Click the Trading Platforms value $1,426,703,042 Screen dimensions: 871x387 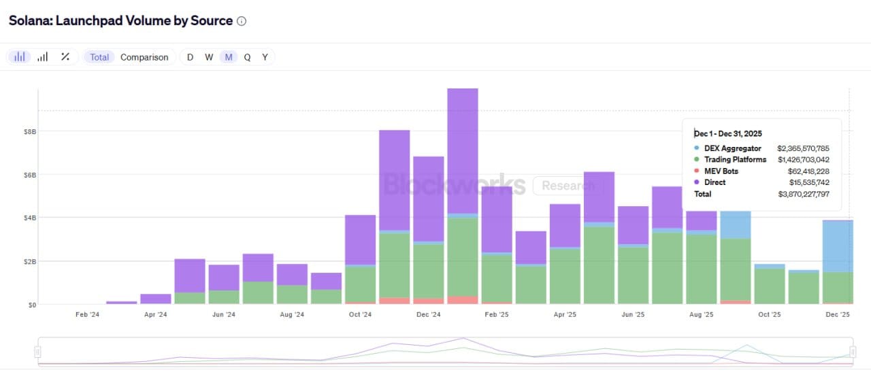803,160
